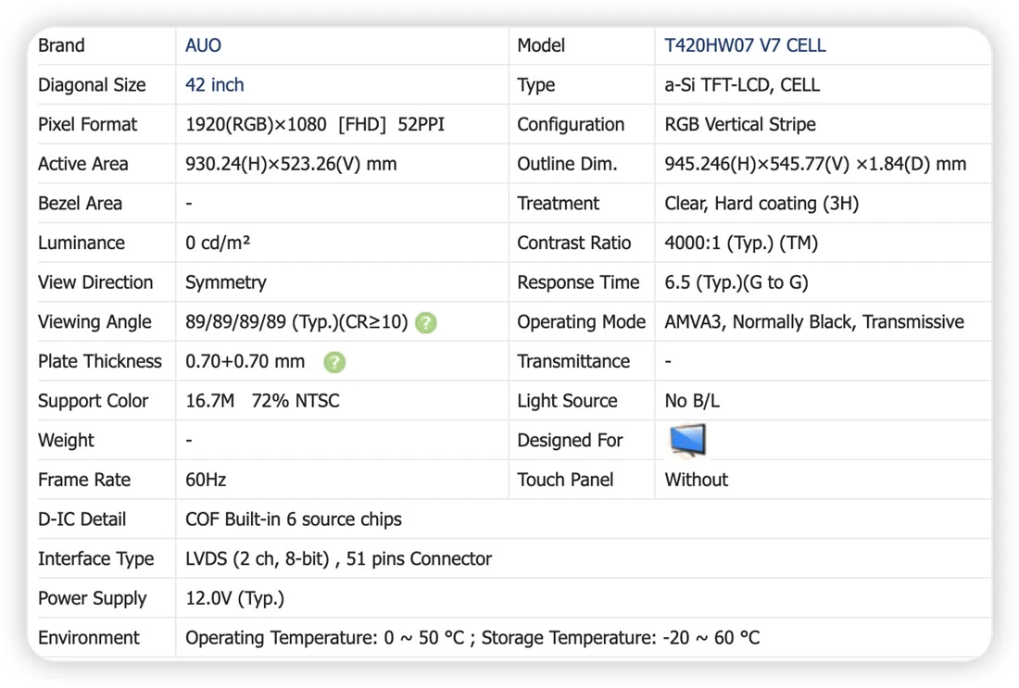Click the LVDS Interface Type description
Viewport: 1019px width, 688px height.
tap(338, 558)
